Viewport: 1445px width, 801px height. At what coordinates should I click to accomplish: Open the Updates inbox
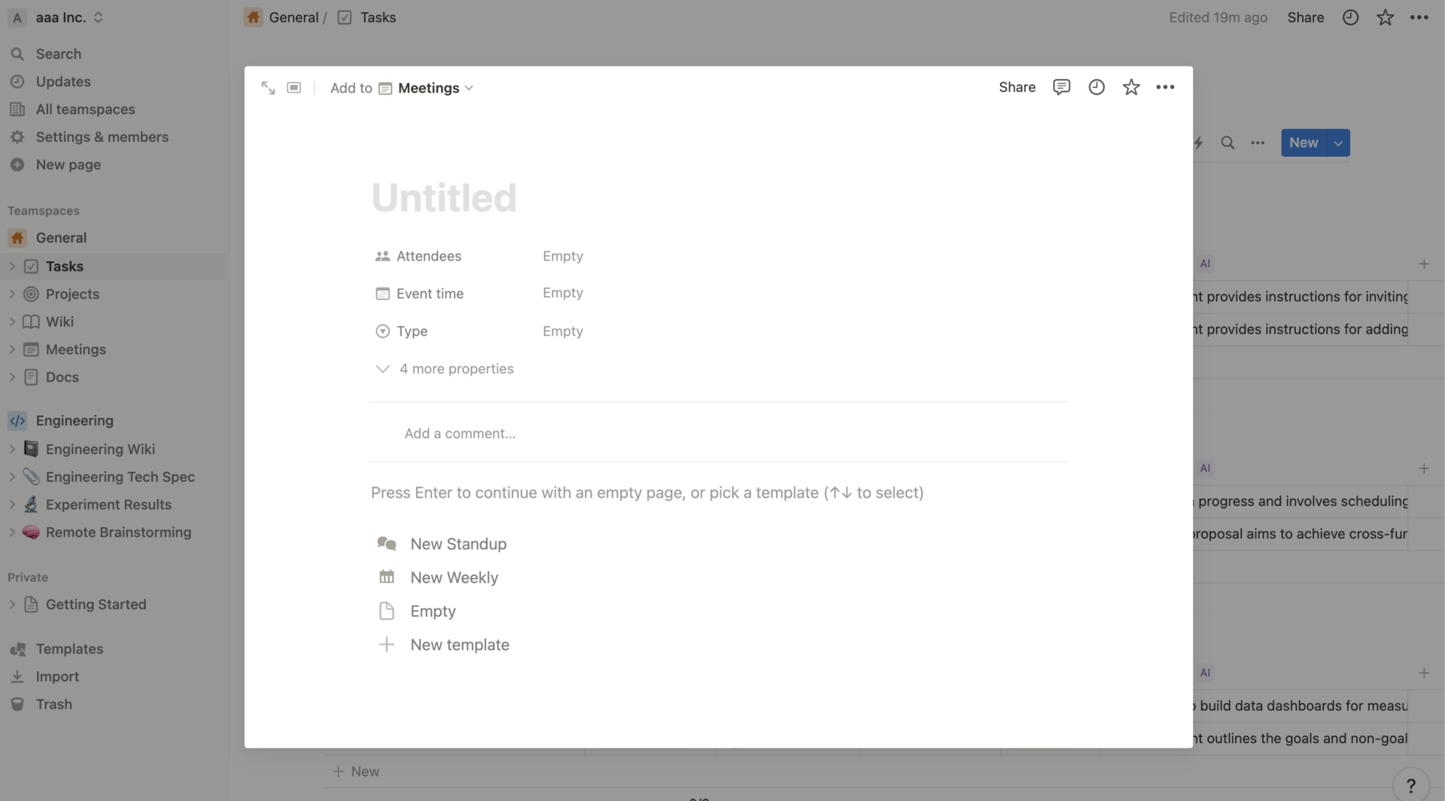[63, 81]
